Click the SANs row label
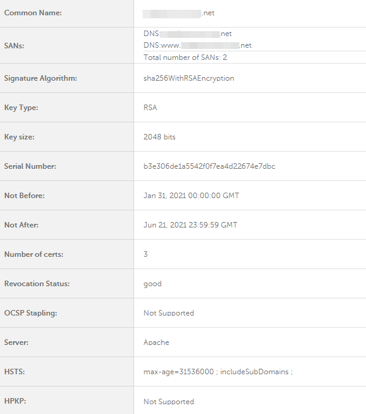 coord(14,46)
